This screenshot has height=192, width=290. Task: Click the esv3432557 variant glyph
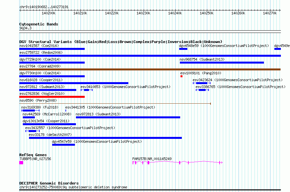tap(33, 131)
